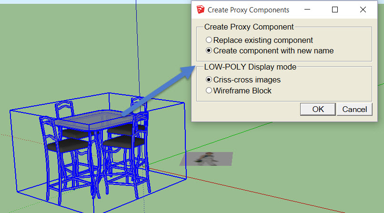Screen dimensions: 384x213
Task: Select the small person image on the ground
Action: click(206, 159)
